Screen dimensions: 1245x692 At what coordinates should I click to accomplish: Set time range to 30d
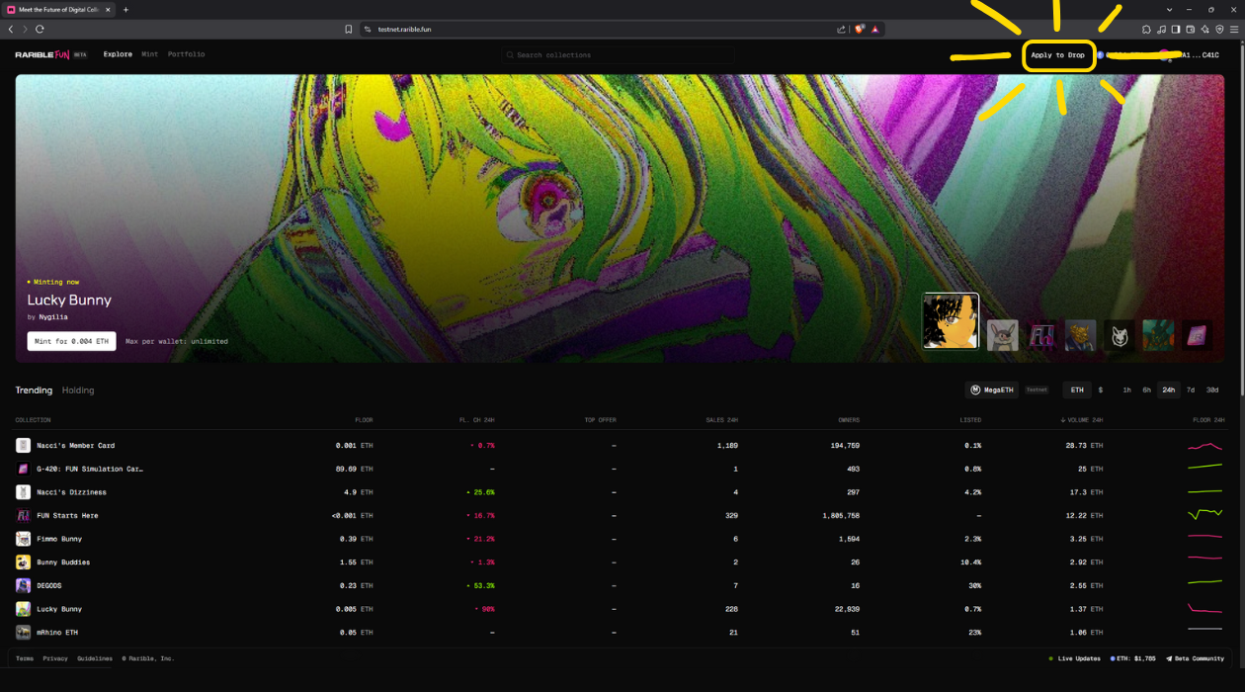[x=1212, y=390]
